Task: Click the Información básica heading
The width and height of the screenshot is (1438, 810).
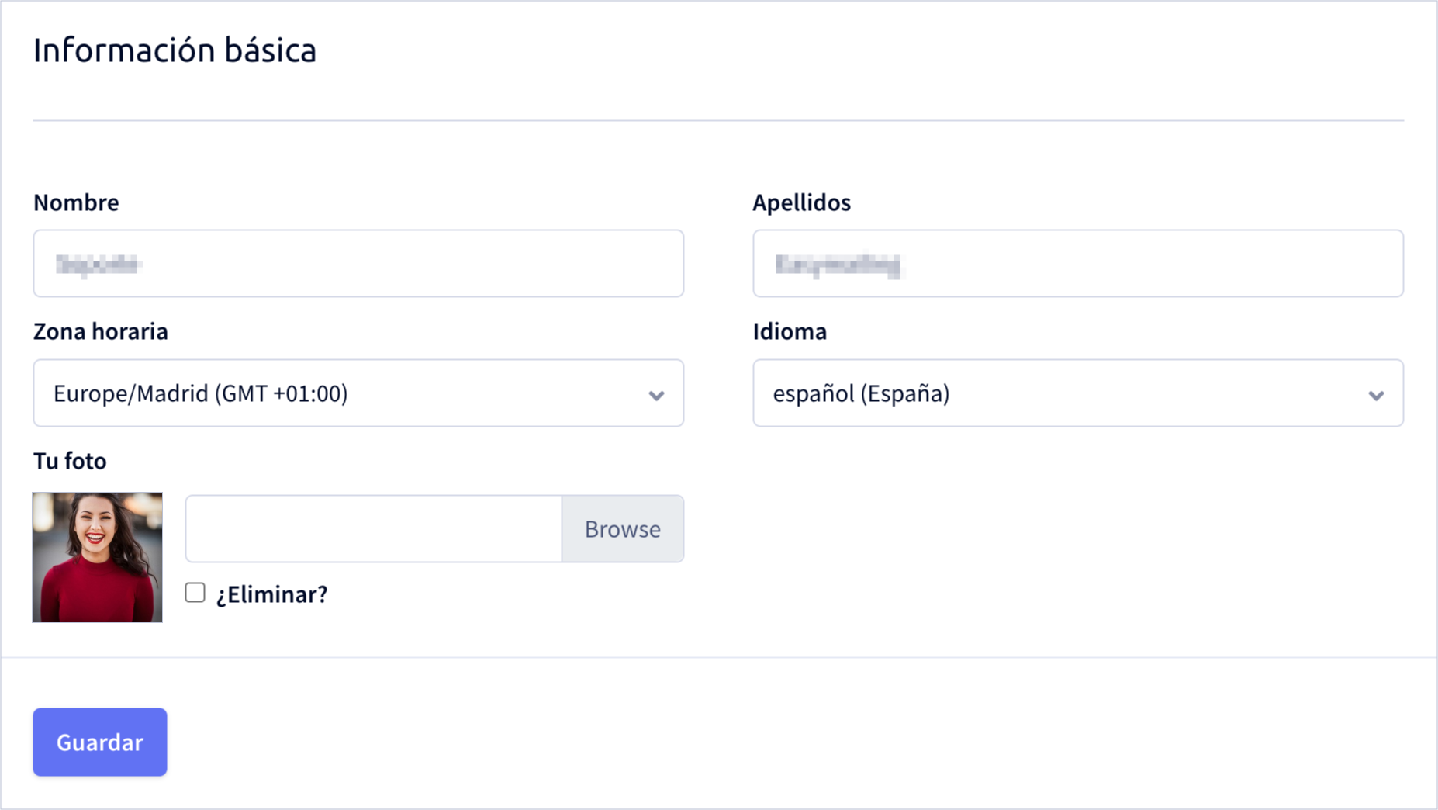Action: [175, 50]
